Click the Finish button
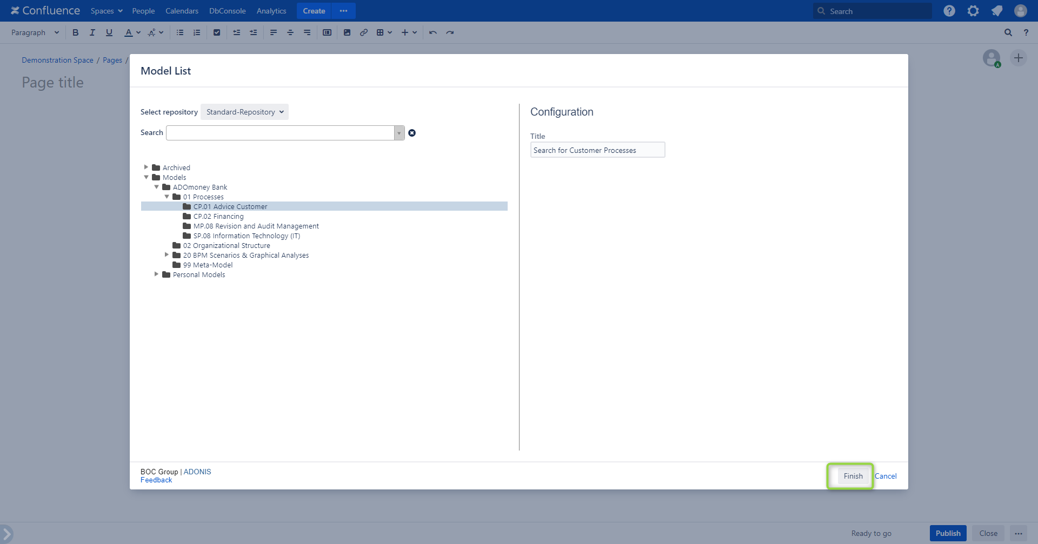This screenshot has width=1038, height=544. coord(853,476)
